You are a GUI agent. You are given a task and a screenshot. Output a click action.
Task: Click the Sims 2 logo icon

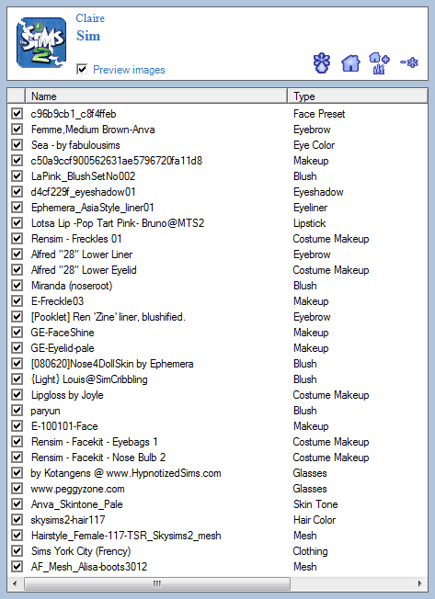coord(41,42)
